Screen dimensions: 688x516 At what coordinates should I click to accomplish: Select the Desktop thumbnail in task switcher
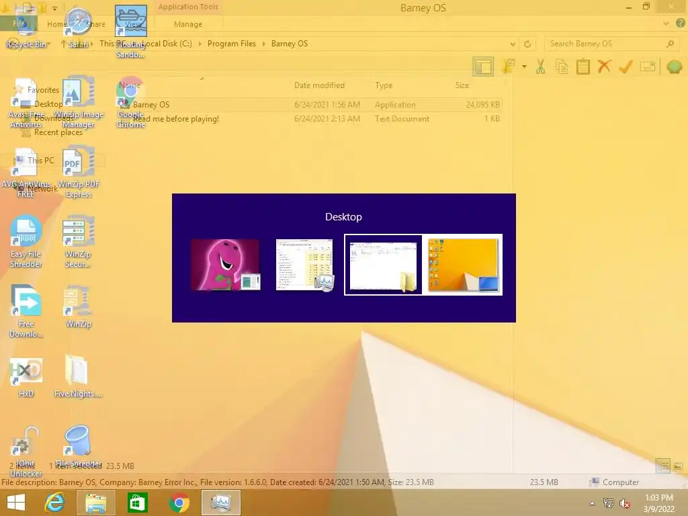click(463, 265)
